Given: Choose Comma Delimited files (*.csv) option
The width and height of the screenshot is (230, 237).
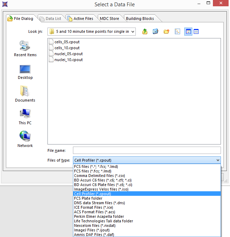Looking at the screenshot, I should coord(99,176).
